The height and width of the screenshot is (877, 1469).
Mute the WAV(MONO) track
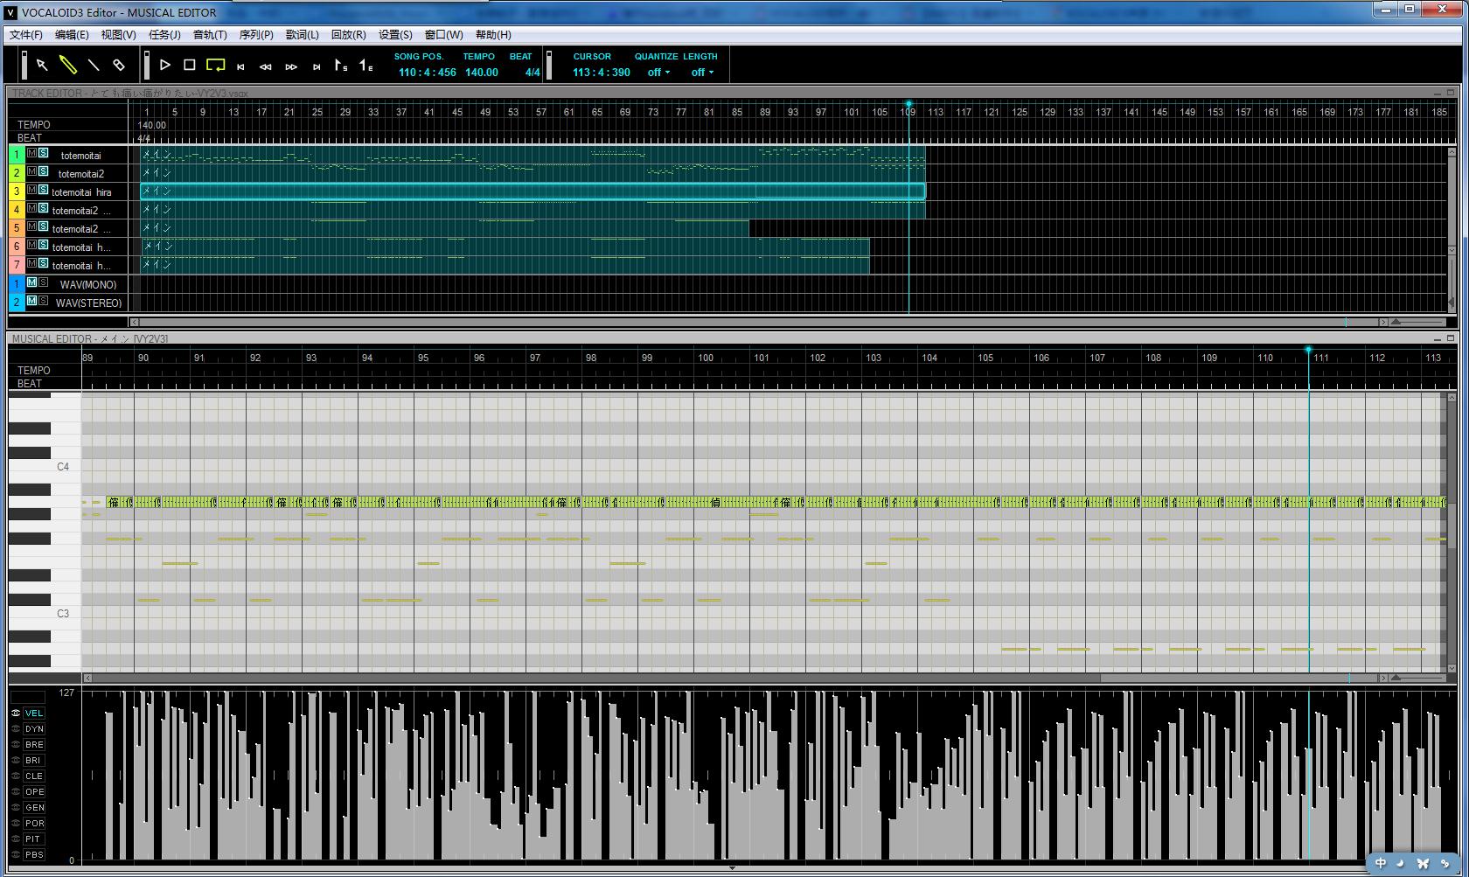point(32,282)
